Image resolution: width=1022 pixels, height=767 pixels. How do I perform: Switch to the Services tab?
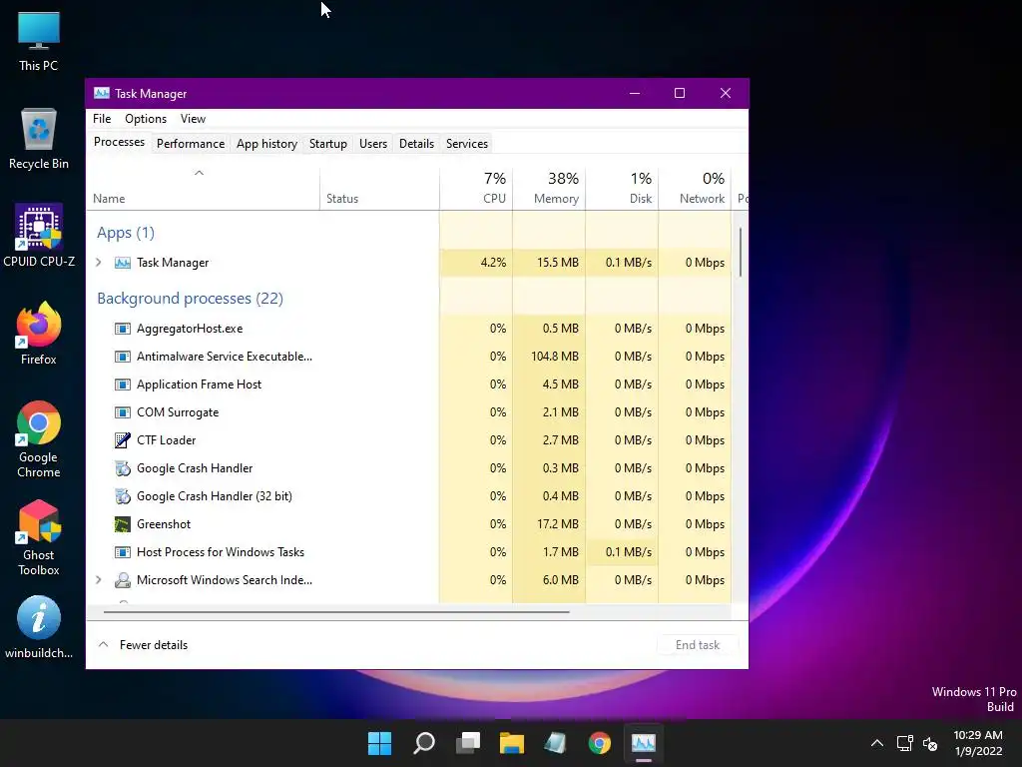467,144
